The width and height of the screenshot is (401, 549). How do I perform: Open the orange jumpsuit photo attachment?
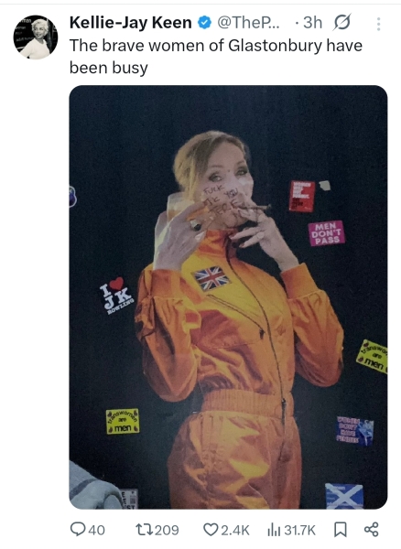click(228, 296)
